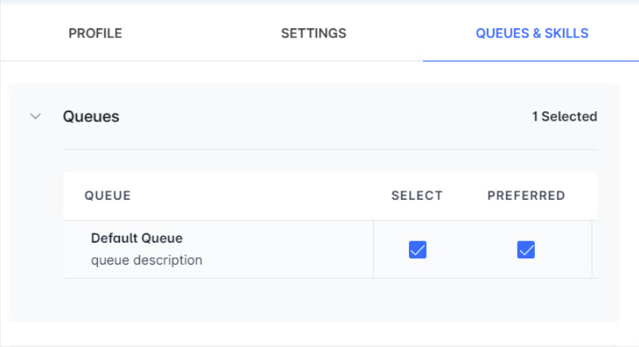The height and width of the screenshot is (347, 639).
Task: Click the blue underline beneath Queues & Skills
Action: point(532,60)
